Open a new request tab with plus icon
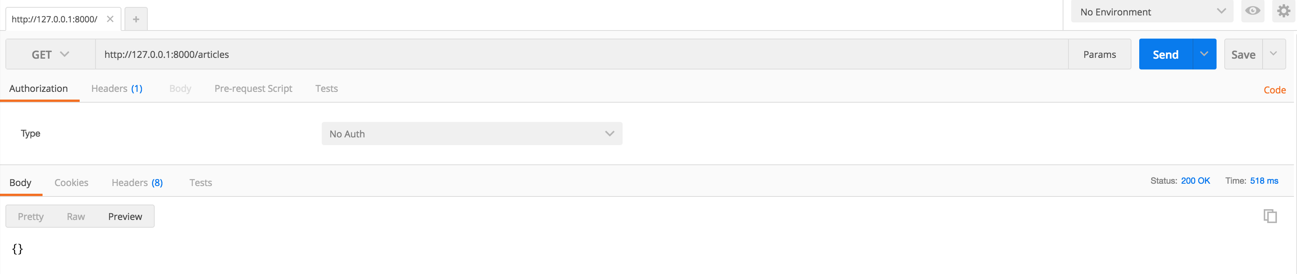The width and height of the screenshot is (1297, 274). click(135, 19)
